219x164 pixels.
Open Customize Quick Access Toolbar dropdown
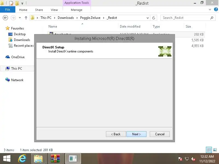point(22,3)
